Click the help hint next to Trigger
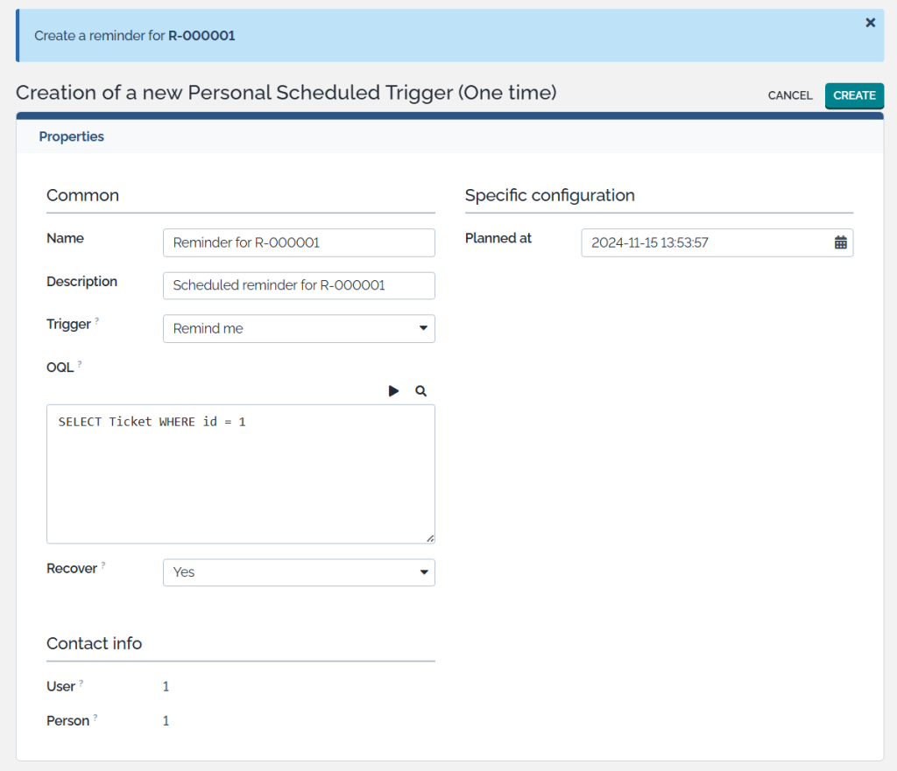Viewport: 897px width, 771px height. pos(97,322)
